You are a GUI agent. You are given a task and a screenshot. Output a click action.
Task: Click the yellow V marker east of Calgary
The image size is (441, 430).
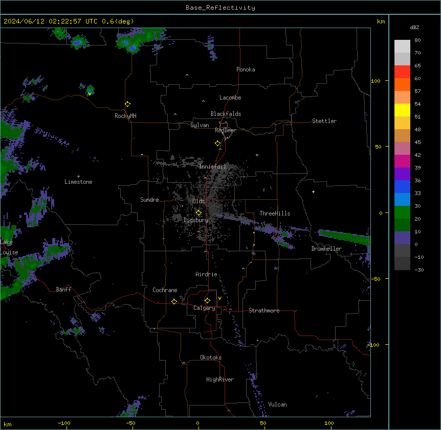219,298
